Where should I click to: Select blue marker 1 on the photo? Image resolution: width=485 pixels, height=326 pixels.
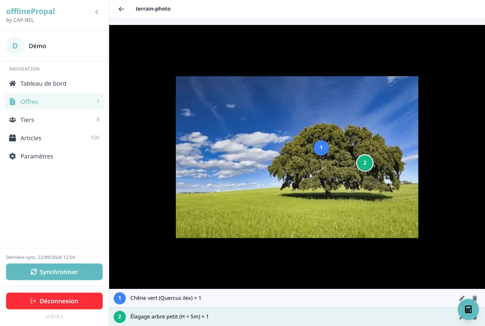[321, 148]
